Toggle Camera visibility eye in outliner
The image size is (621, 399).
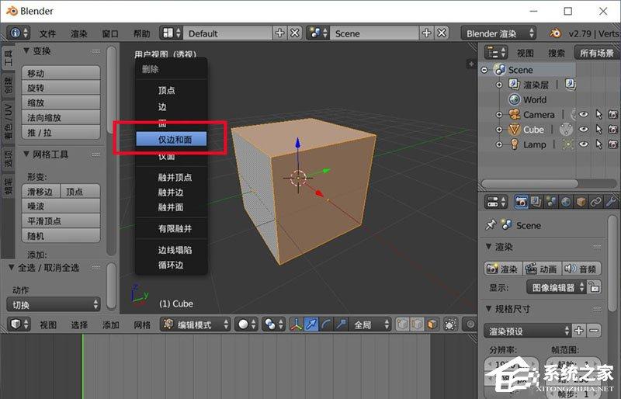pos(584,115)
